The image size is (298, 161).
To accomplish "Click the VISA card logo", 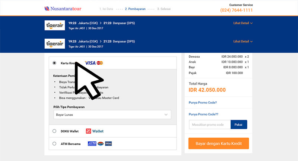I will 90,63.
